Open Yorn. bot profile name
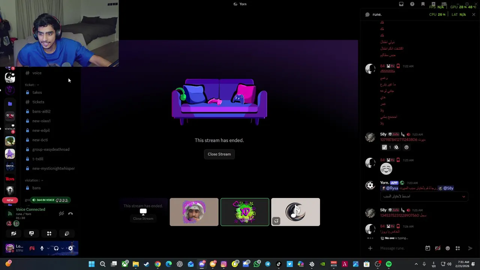The image size is (480, 270). pyautogui.click(x=384, y=183)
